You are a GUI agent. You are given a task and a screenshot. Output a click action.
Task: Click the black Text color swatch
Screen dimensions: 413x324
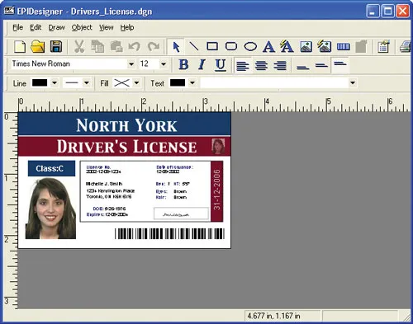pos(178,82)
